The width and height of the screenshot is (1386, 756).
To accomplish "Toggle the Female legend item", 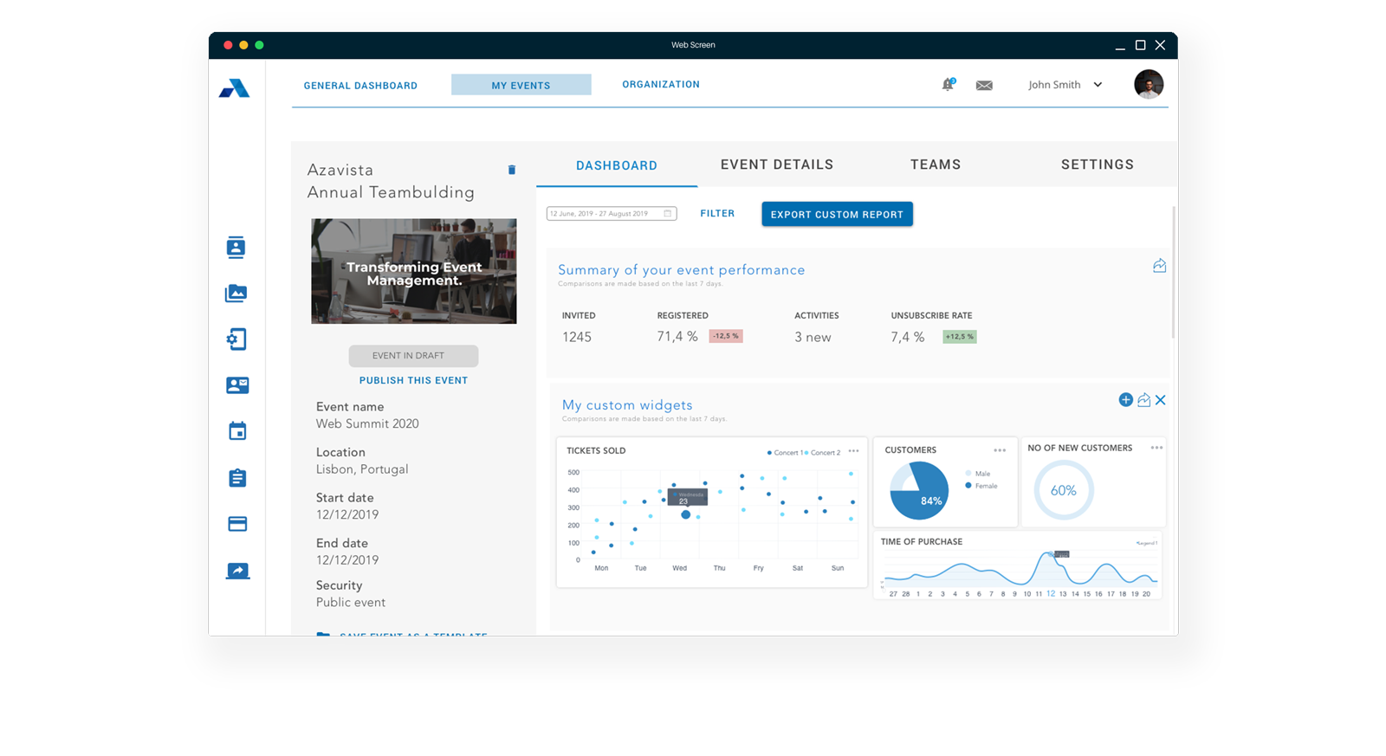I will [x=981, y=486].
